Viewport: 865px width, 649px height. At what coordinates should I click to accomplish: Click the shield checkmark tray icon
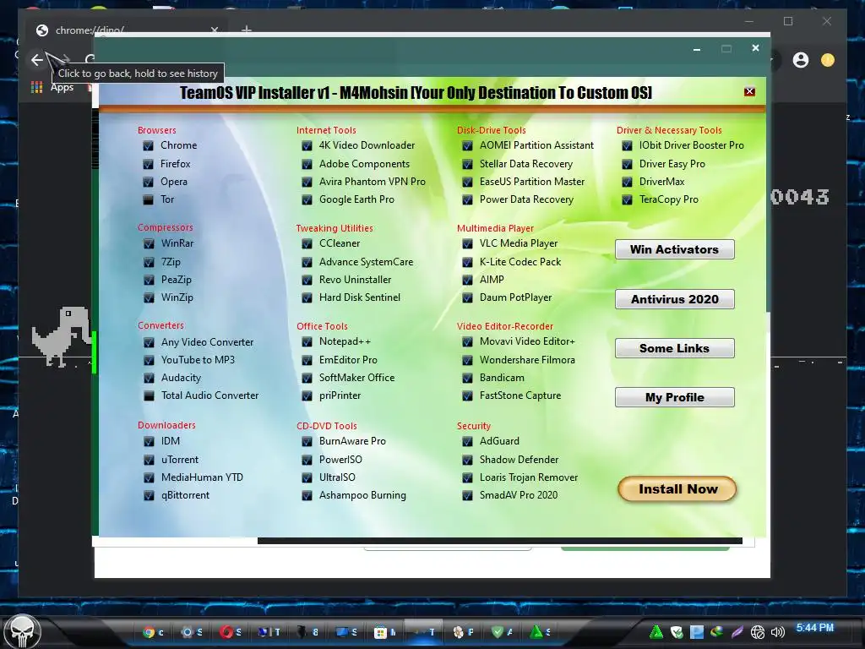677,632
